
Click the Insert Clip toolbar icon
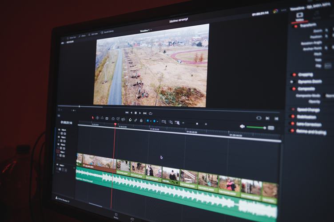coord(113,119)
